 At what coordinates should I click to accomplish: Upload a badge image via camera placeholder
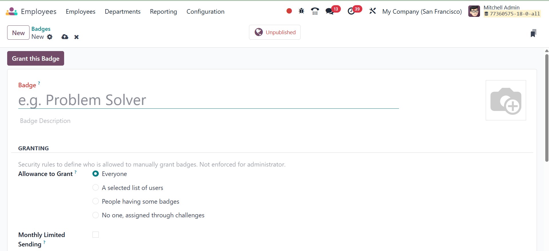(506, 100)
